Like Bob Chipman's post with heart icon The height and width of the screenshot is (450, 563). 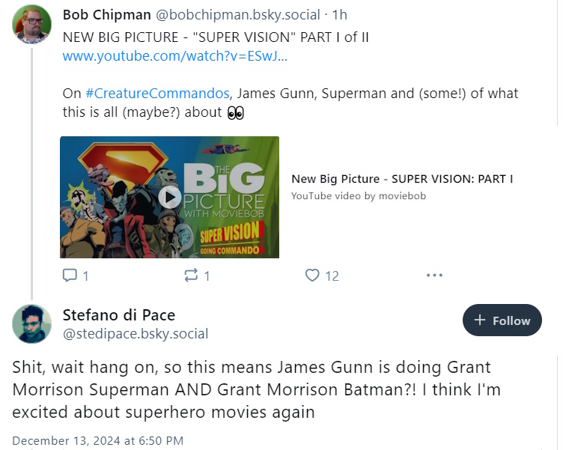pos(312,275)
